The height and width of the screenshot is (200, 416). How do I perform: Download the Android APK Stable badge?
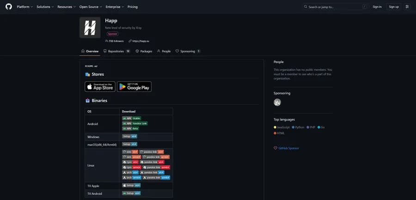[x=132, y=118]
